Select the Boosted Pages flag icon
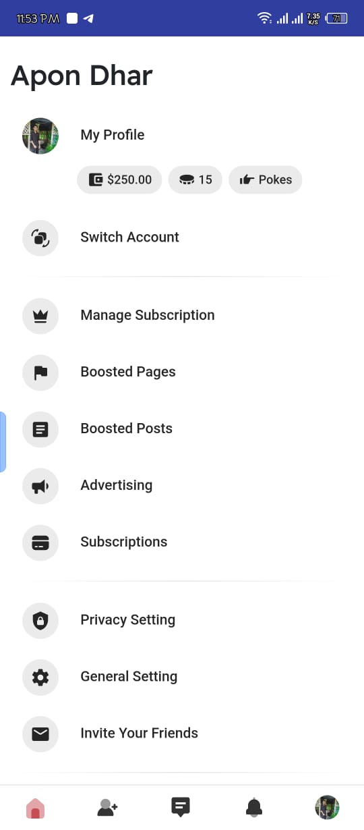This screenshot has width=364, height=830. pyautogui.click(x=40, y=372)
